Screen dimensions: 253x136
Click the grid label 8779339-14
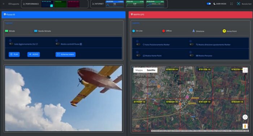click(x=139, y=102)
